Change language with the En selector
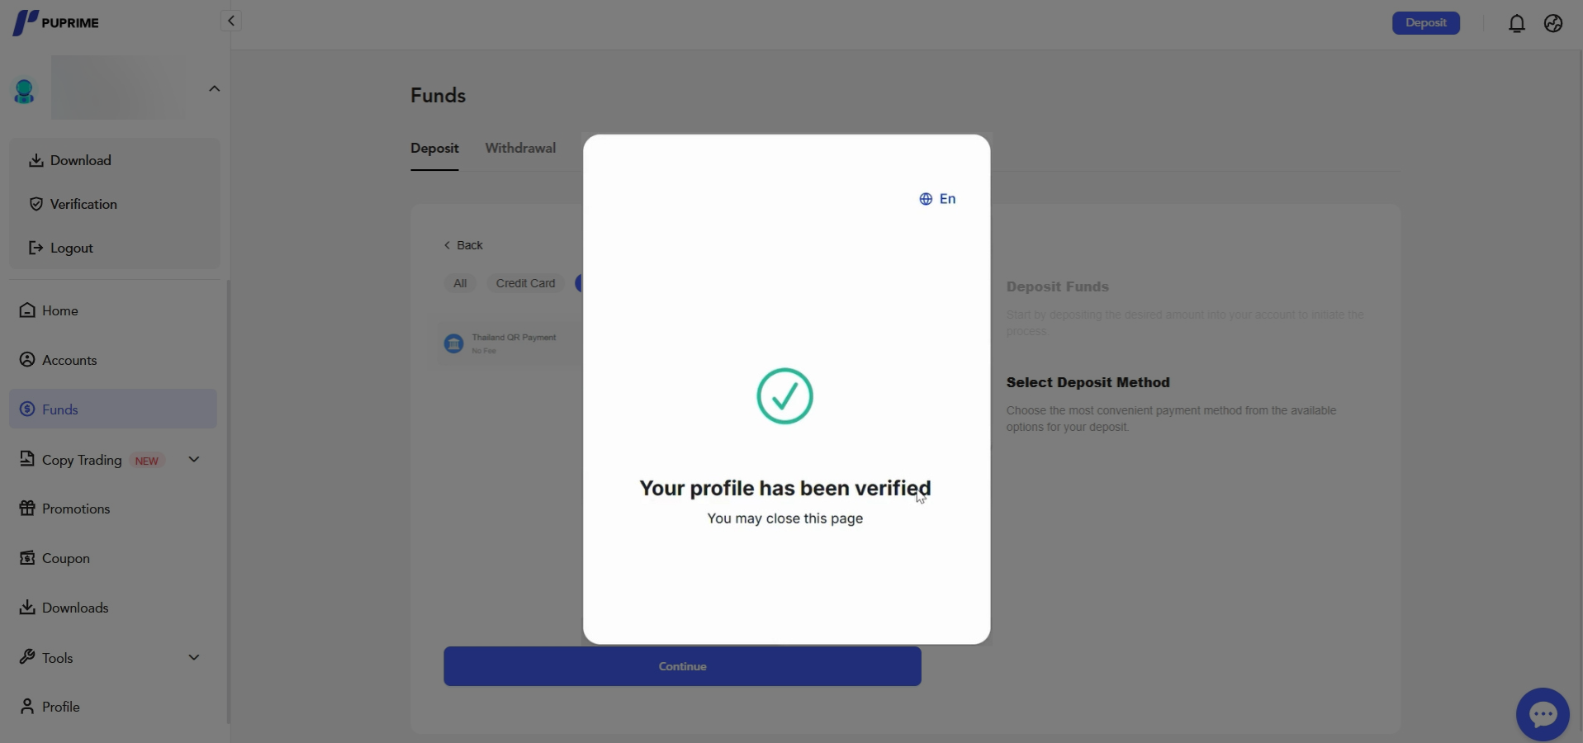The height and width of the screenshot is (743, 1583). [x=939, y=199]
